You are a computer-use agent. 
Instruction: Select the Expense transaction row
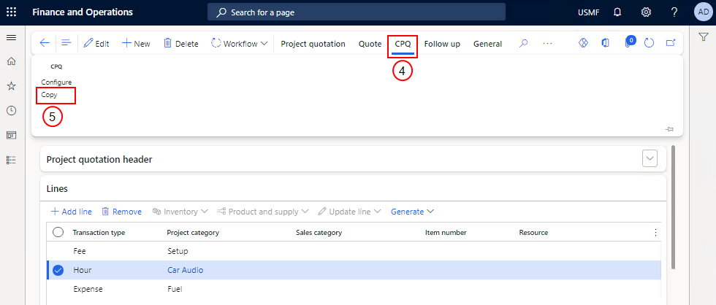point(354,289)
